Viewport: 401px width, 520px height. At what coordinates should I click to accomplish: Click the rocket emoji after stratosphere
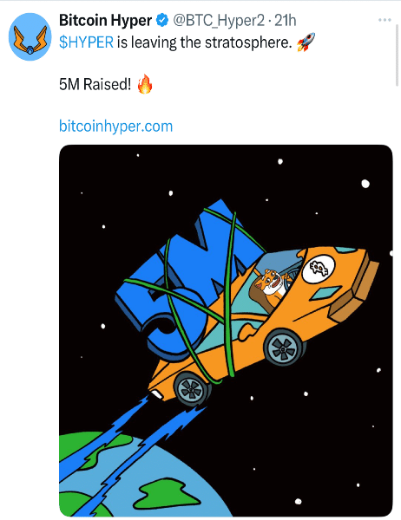point(306,42)
